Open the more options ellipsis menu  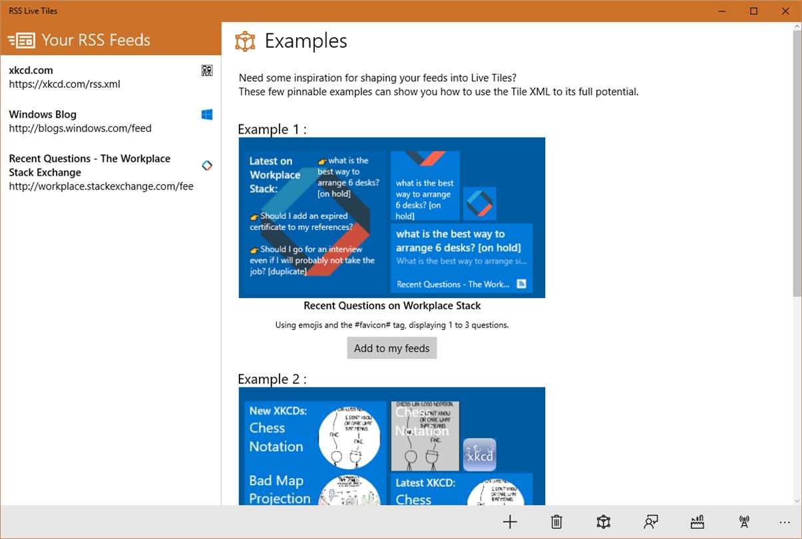point(785,522)
